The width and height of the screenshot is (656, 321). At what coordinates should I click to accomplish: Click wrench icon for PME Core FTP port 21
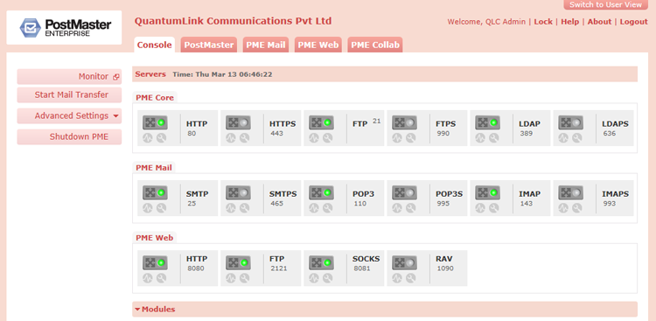click(328, 137)
